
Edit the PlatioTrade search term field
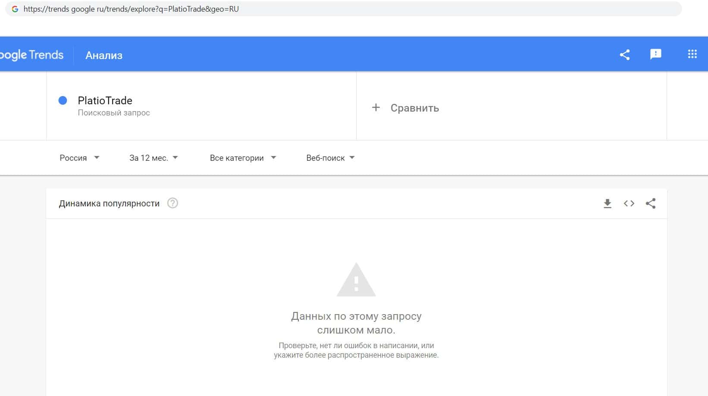pyautogui.click(x=201, y=106)
